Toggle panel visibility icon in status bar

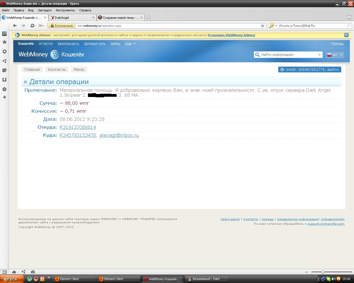(4, 272)
